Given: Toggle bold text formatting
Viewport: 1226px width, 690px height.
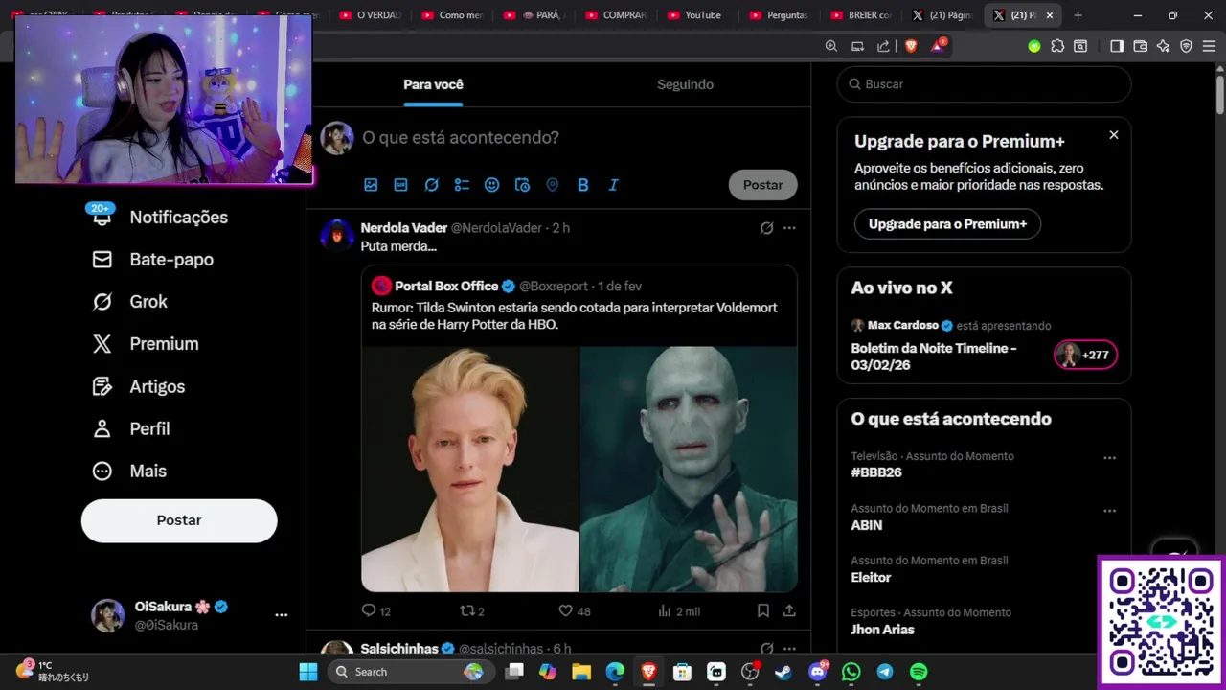Looking at the screenshot, I should 582,185.
